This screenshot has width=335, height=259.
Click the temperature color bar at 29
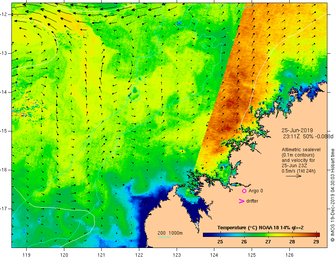tap(316, 235)
